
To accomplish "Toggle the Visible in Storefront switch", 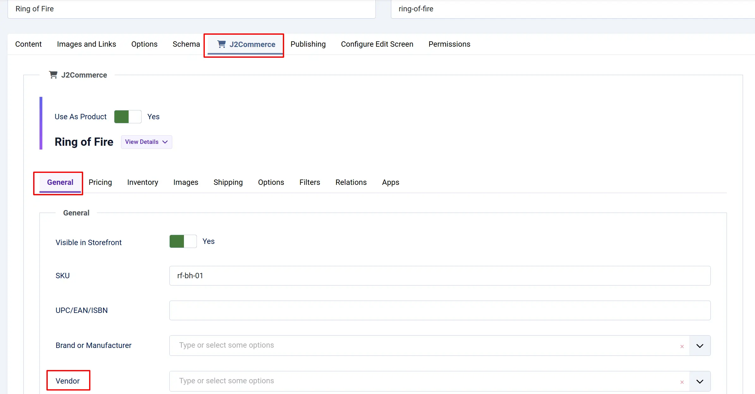I will coord(183,241).
